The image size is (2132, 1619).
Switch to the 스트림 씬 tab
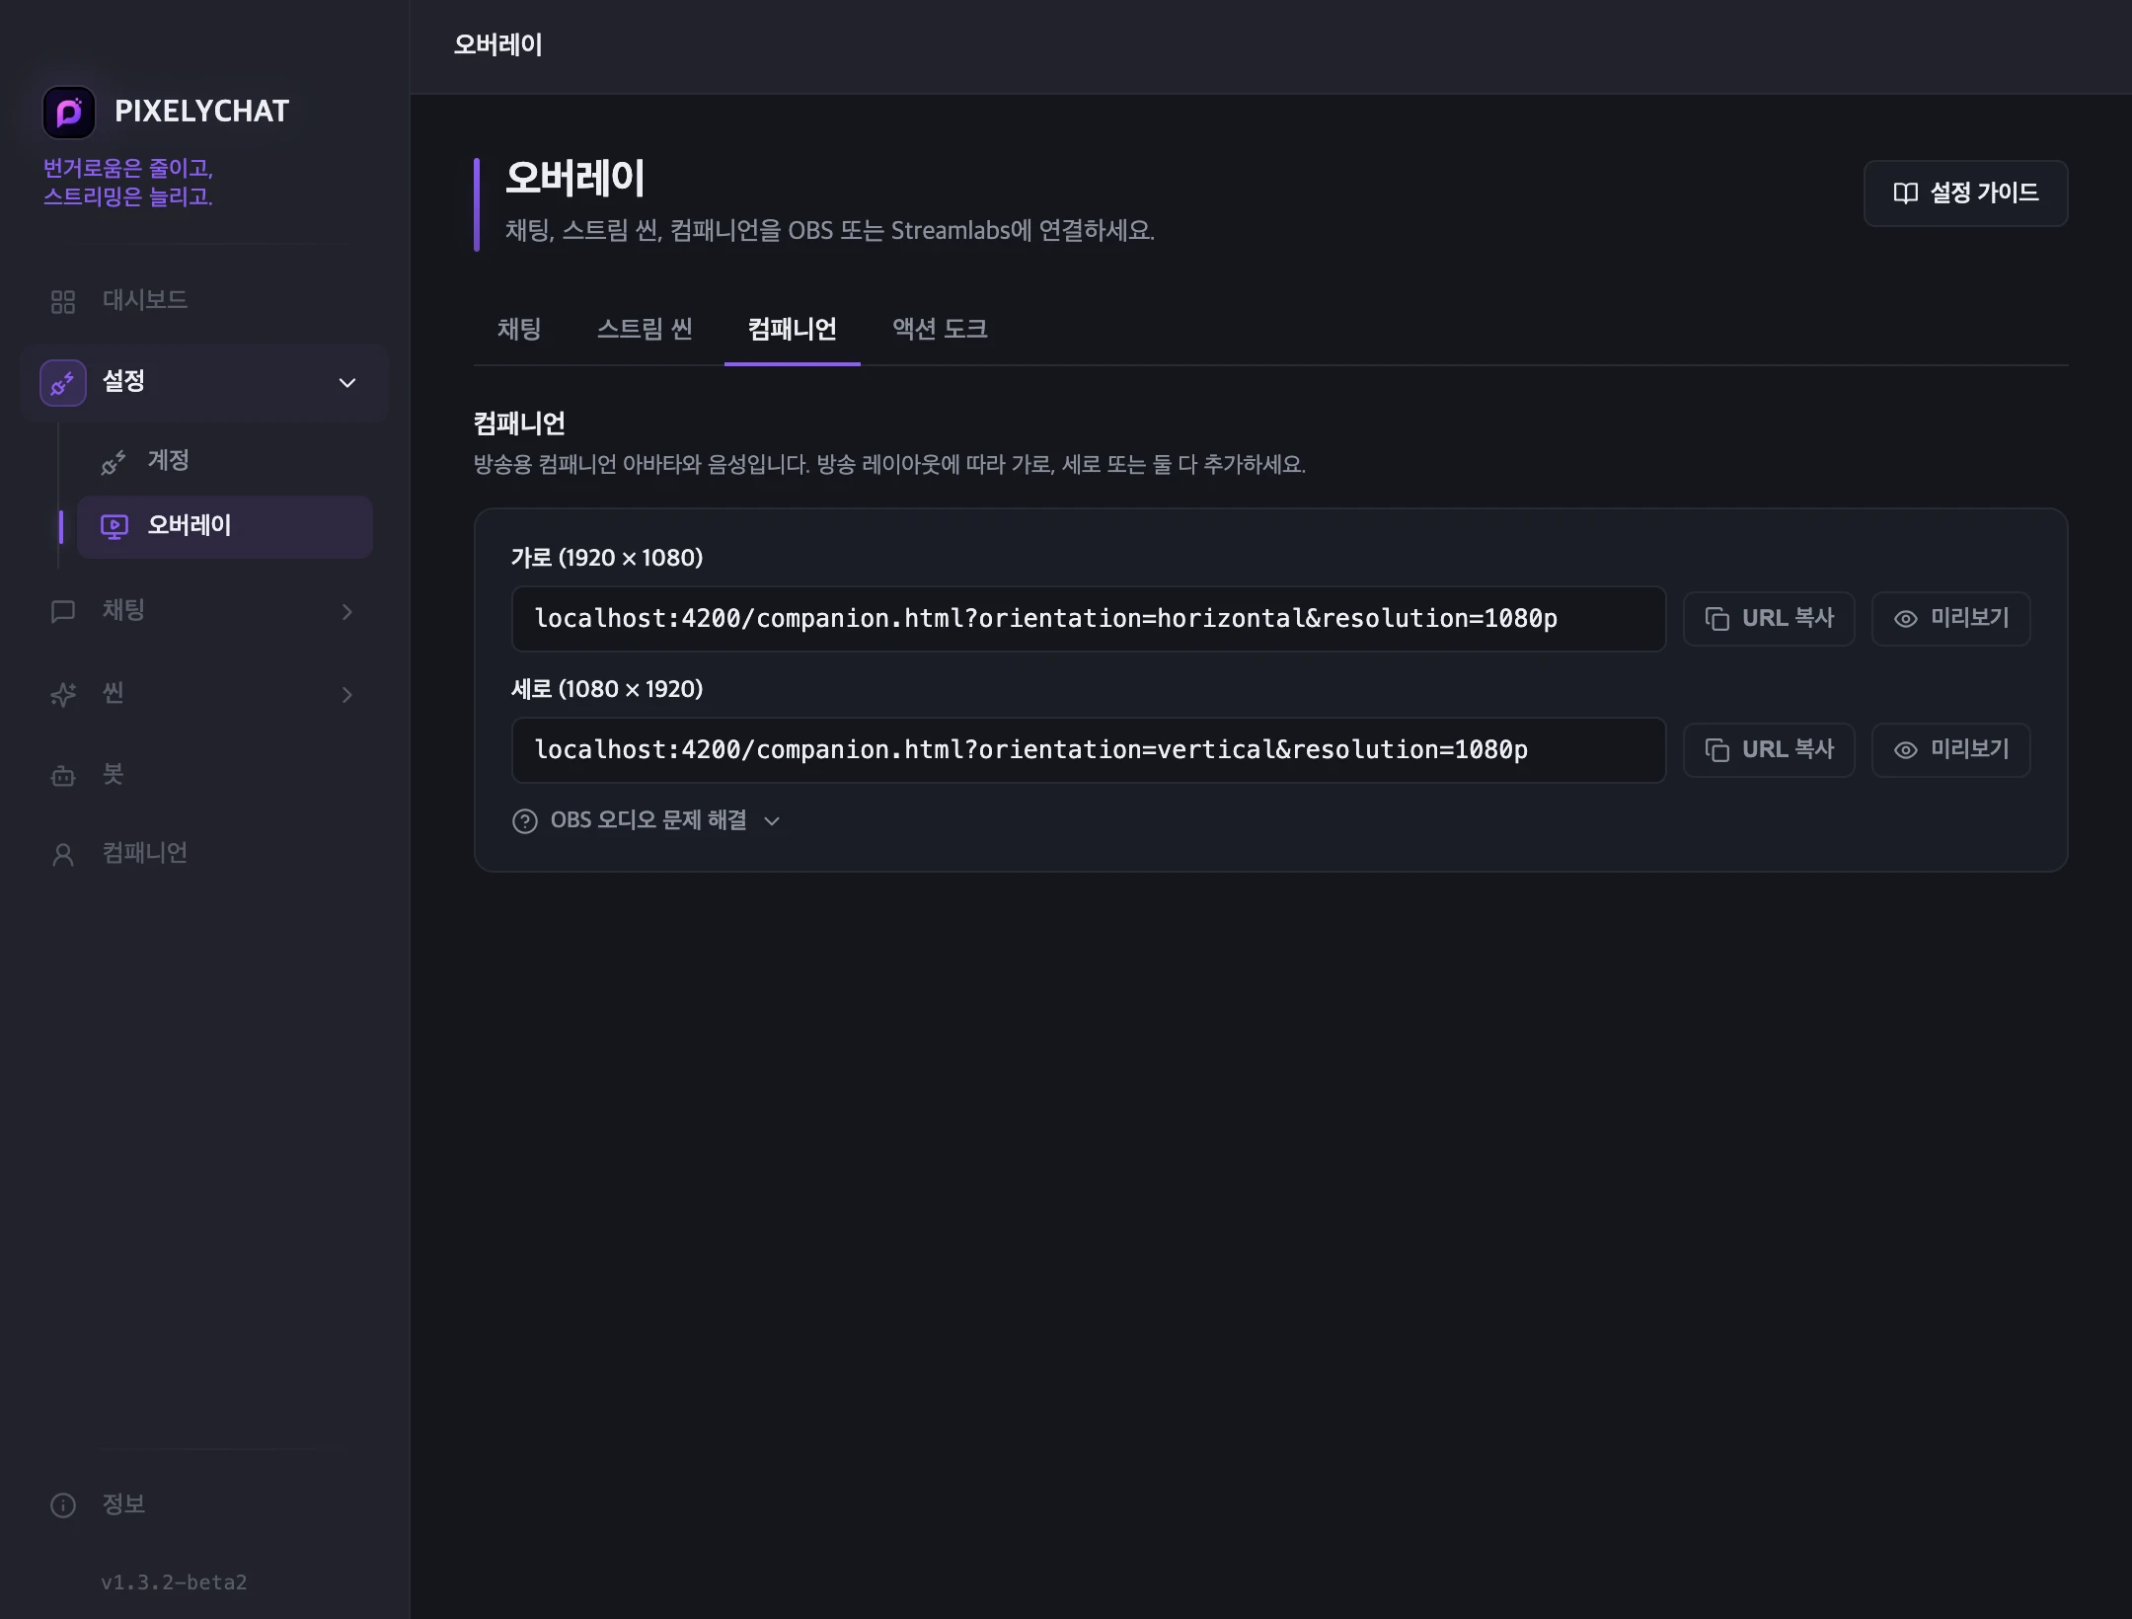pyautogui.click(x=645, y=330)
